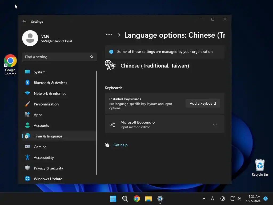Open Bluetooth & devices settings

[x=59, y=83]
